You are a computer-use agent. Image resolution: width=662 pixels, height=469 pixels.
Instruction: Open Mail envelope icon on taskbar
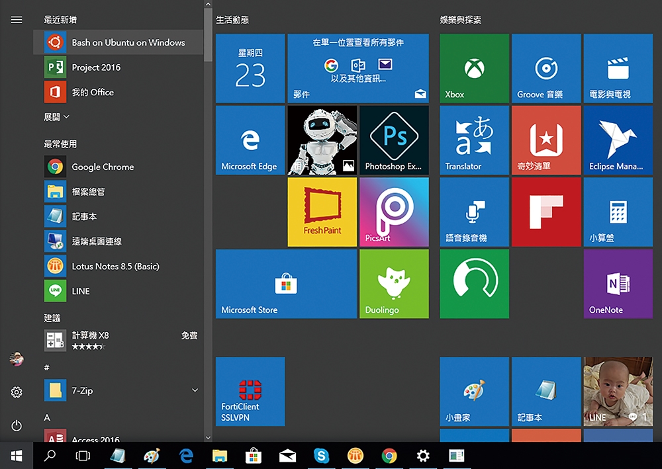[287, 456]
